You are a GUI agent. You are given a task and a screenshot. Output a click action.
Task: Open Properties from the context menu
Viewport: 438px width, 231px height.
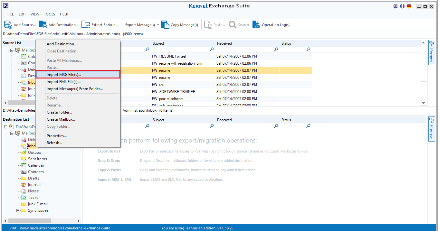(78, 136)
